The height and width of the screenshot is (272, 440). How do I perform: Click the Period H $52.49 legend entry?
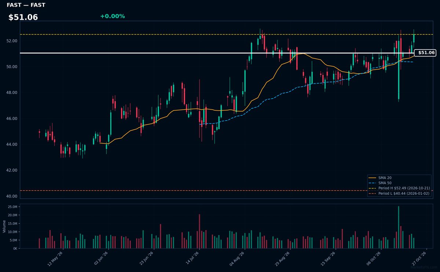pyautogui.click(x=399, y=188)
